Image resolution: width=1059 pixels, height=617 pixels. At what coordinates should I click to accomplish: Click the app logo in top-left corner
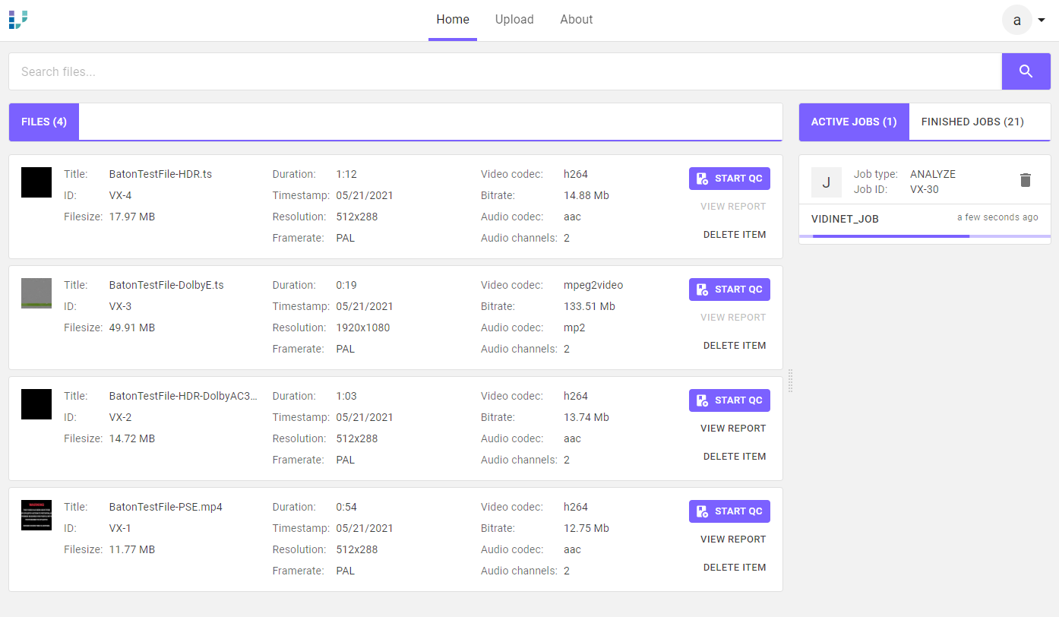pyautogui.click(x=18, y=20)
